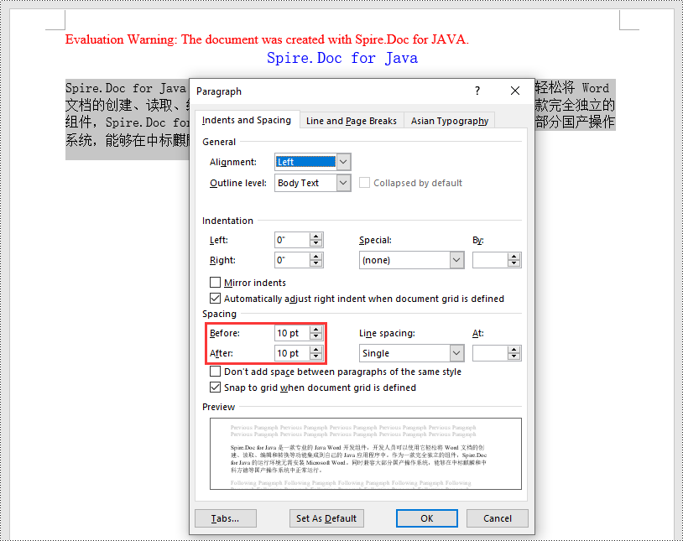
Task: Click the Set As Default button
Action: [x=326, y=518]
